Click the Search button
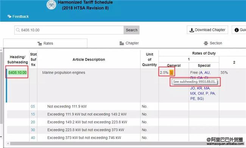The height and width of the screenshot is (148, 246). (x=131, y=30)
